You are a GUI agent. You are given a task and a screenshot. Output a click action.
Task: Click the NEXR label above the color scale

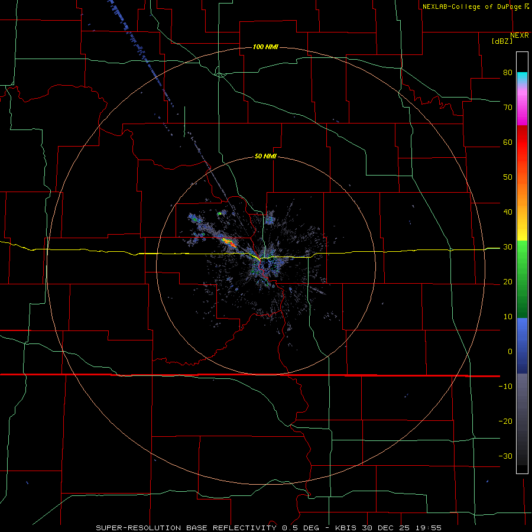[x=519, y=35]
